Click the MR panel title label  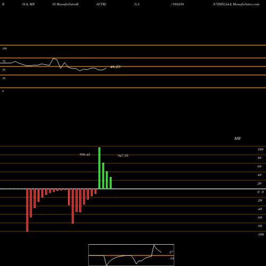[x=237, y=138]
